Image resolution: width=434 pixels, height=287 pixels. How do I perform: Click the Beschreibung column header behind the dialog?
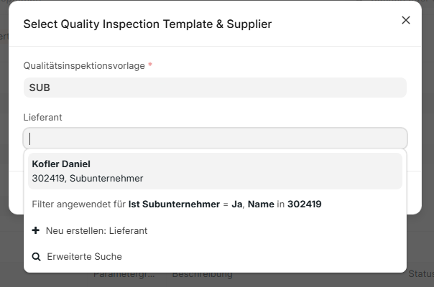(202, 276)
